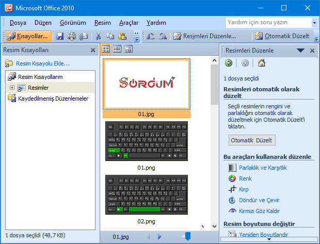Click the 02.png file name label

[x=147, y=221]
